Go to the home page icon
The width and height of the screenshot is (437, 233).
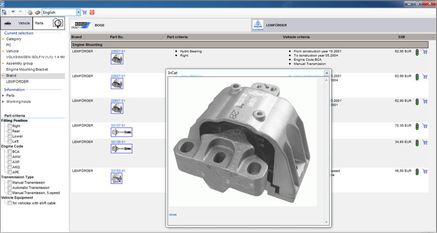[x=4, y=12]
